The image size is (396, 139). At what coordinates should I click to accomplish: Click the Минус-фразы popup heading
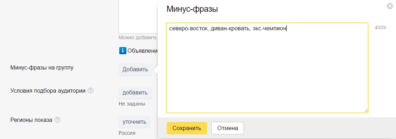pyautogui.click(x=192, y=9)
